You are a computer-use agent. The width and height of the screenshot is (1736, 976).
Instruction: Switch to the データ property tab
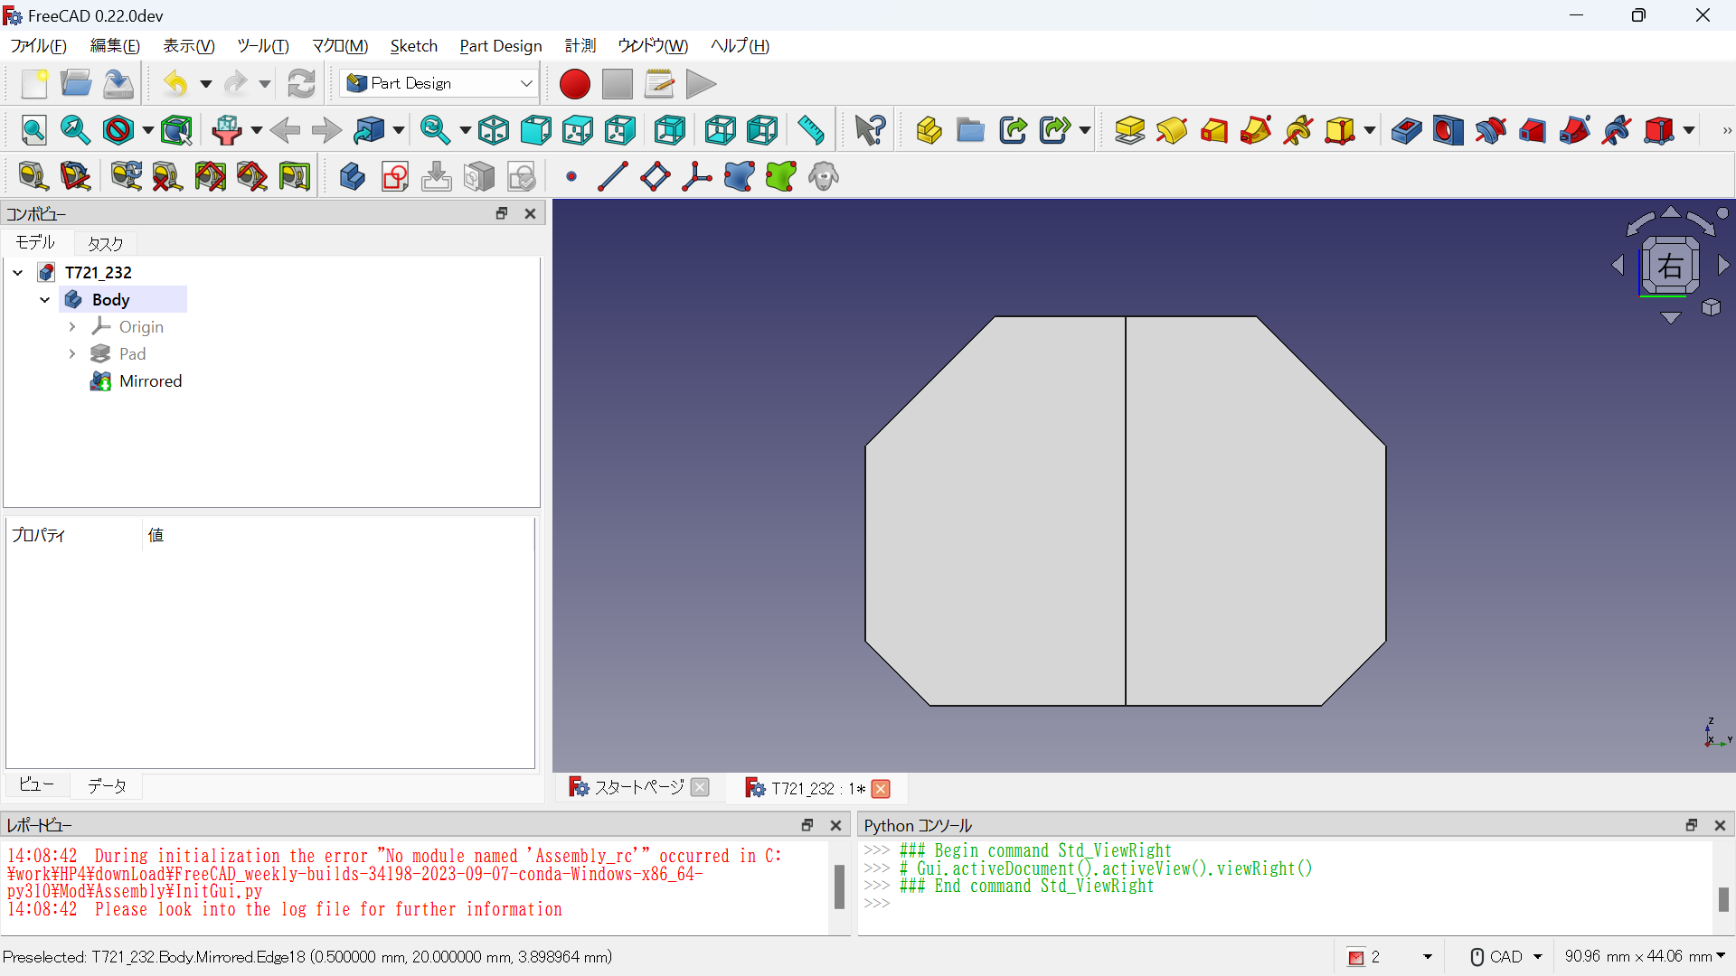tap(107, 786)
